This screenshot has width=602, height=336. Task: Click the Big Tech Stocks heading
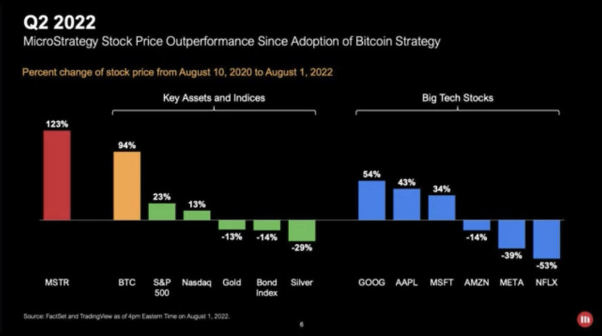[457, 98]
